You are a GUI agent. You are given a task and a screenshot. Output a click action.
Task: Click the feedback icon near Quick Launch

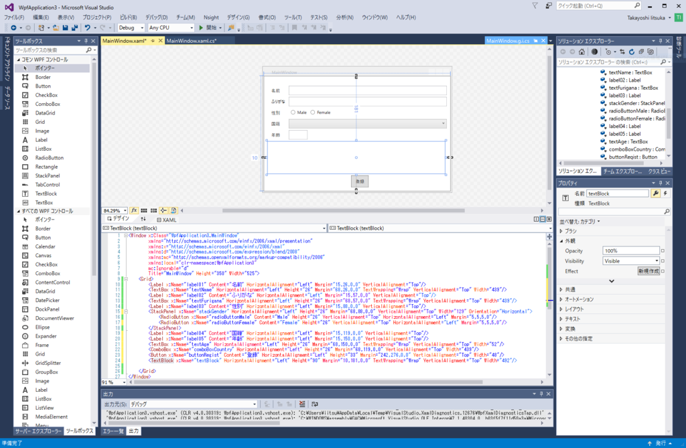click(x=548, y=5)
